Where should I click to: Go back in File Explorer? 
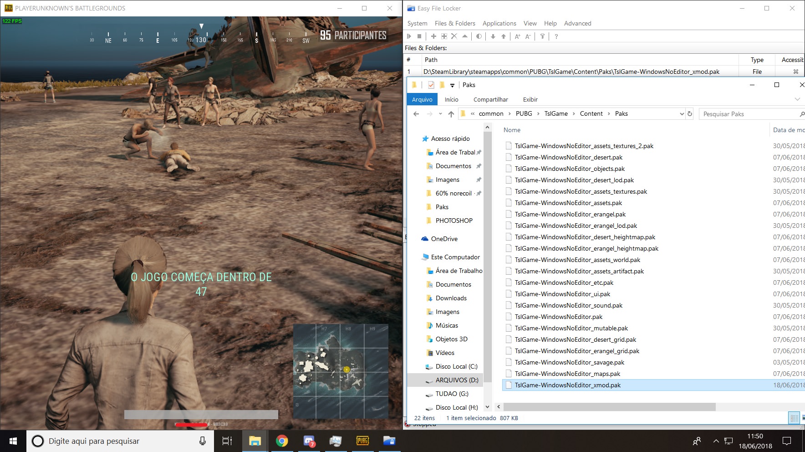pos(416,114)
